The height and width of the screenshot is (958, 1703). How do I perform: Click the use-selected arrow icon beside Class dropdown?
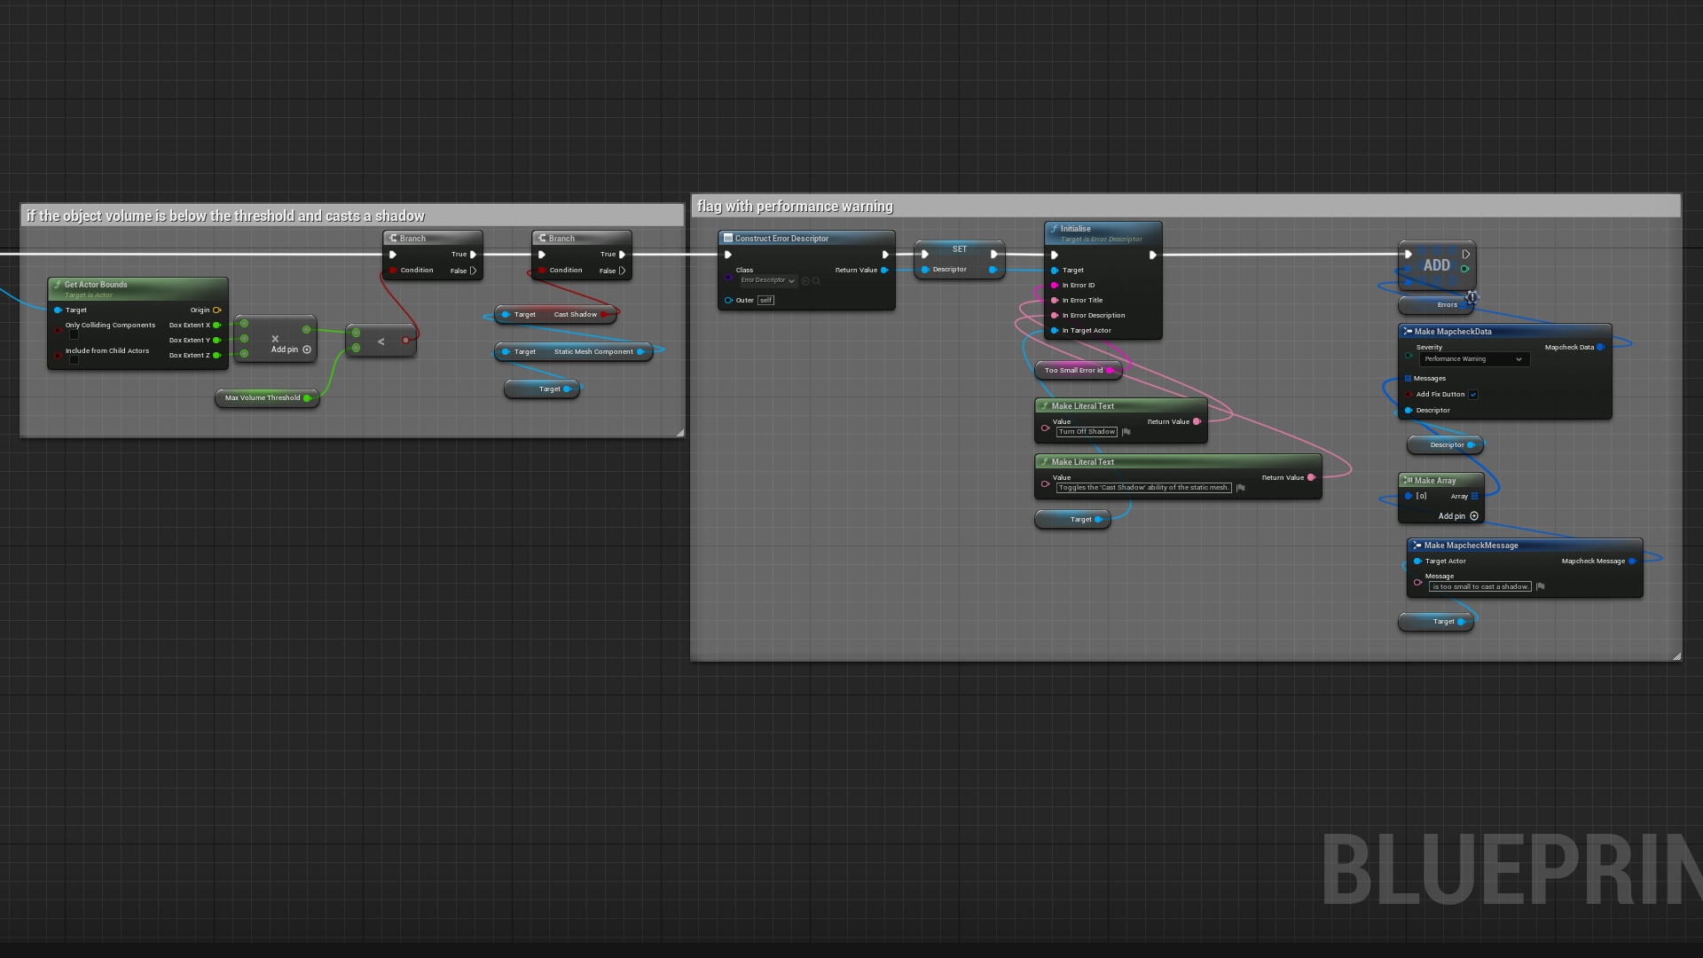tap(805, 281)
